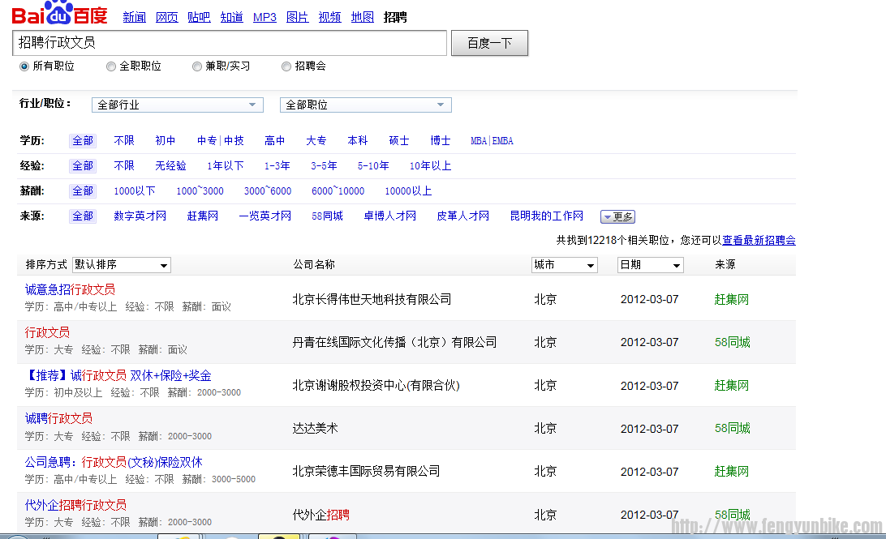Click the 百度一下 search button
886x539 pixels.
(489, 43)
